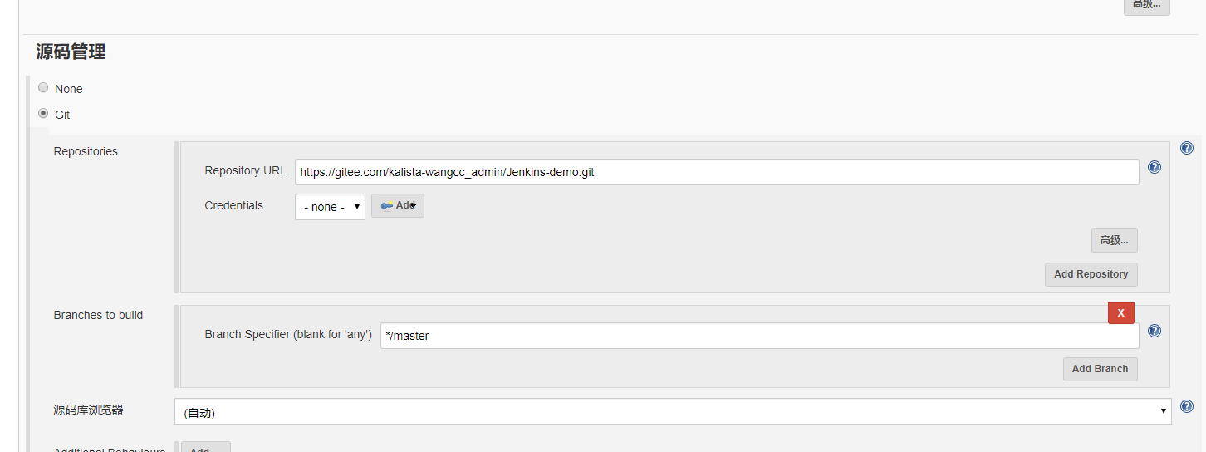Click 高级... button under Credentials
This screenshot has height=452, width=1206.
click(1114, 240)
